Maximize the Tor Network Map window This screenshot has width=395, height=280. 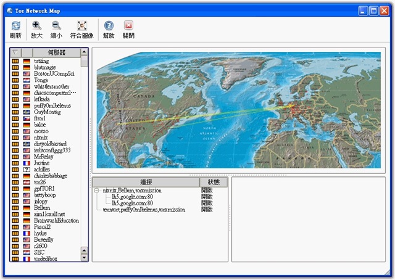[374, 10]
